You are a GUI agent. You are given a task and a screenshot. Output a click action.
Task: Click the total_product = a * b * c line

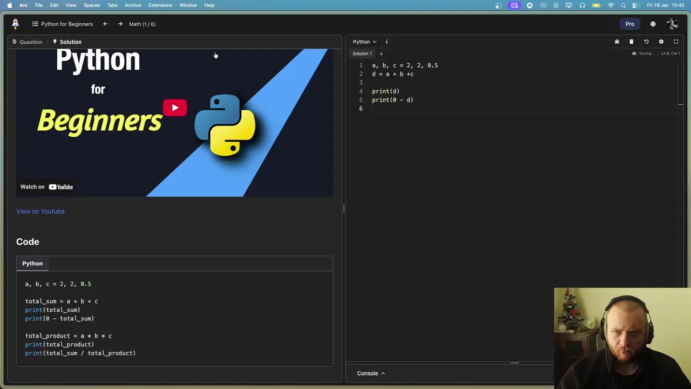[x=69, y=336]
